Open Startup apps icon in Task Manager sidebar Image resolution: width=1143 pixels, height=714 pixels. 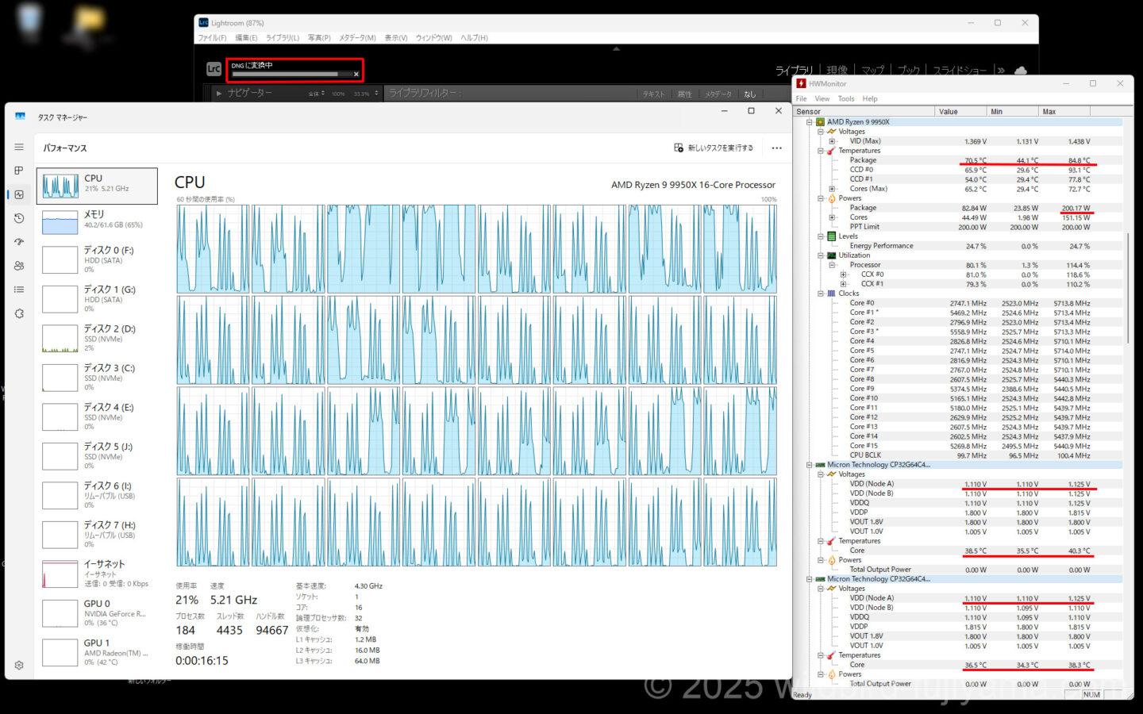tap(19, 242)
